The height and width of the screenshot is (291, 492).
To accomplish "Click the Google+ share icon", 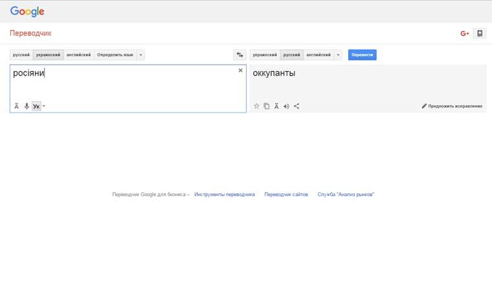I will tap(464, 33).
